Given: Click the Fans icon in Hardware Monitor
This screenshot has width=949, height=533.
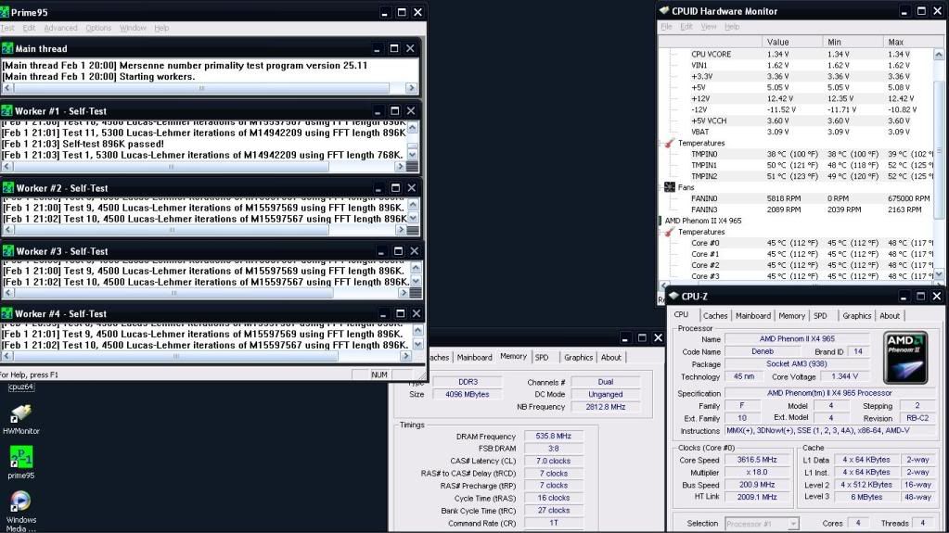Looking at the screenshot, I should click(669, 187).
